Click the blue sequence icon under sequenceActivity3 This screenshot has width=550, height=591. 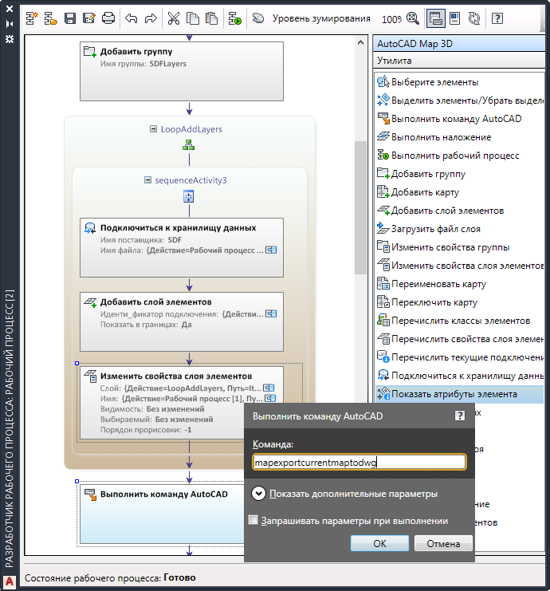[188, 196]
